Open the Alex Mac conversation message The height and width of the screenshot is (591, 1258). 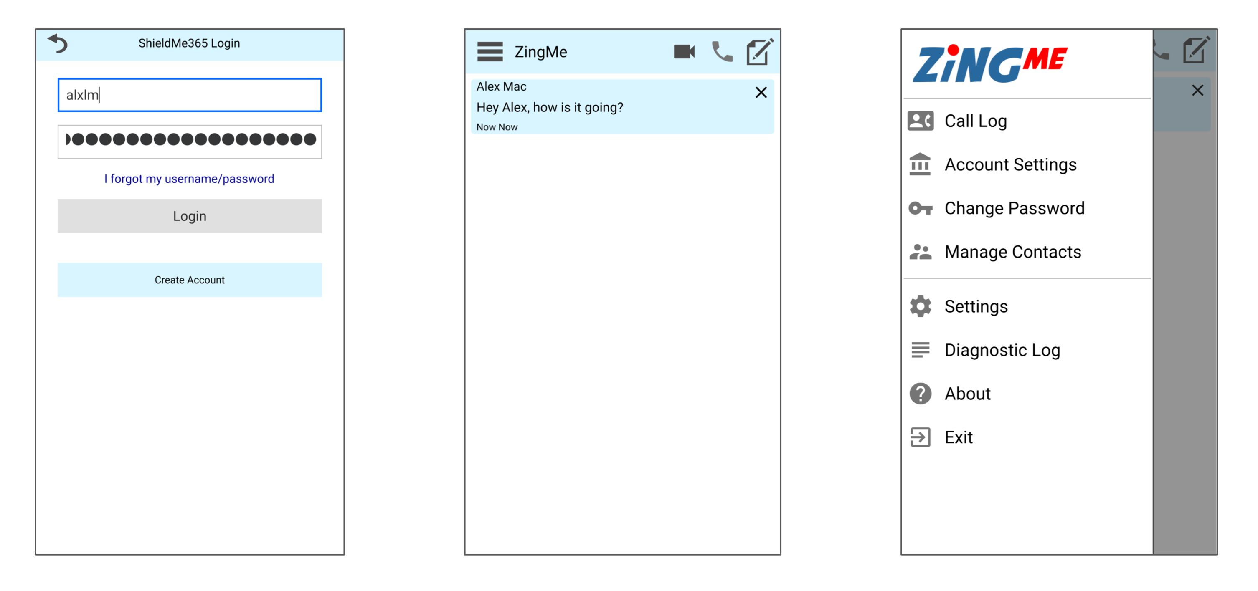tap(586, 107)
